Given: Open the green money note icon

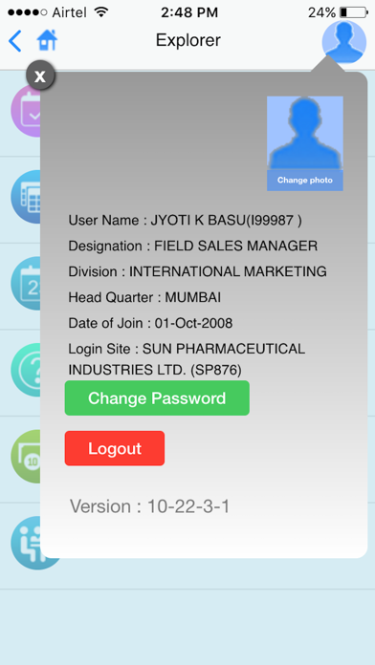Looking at the screenshot, I should (x=26, y=457).
